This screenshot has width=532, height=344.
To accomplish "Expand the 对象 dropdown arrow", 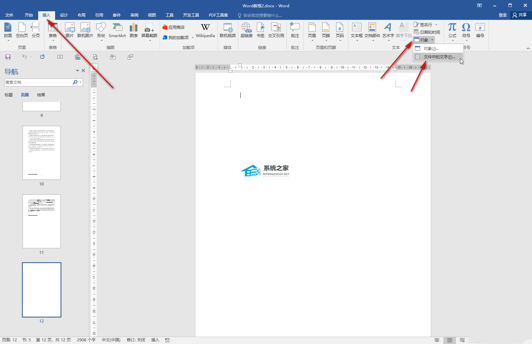I will pos(432,40).
